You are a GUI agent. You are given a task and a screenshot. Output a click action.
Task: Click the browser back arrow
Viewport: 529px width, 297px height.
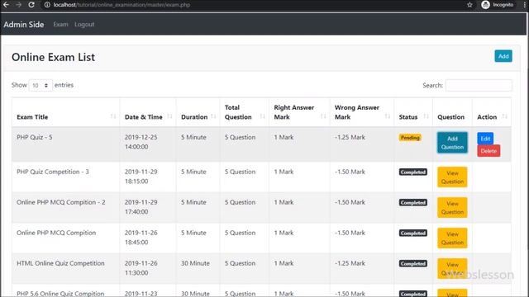click(x=6, y=5)
